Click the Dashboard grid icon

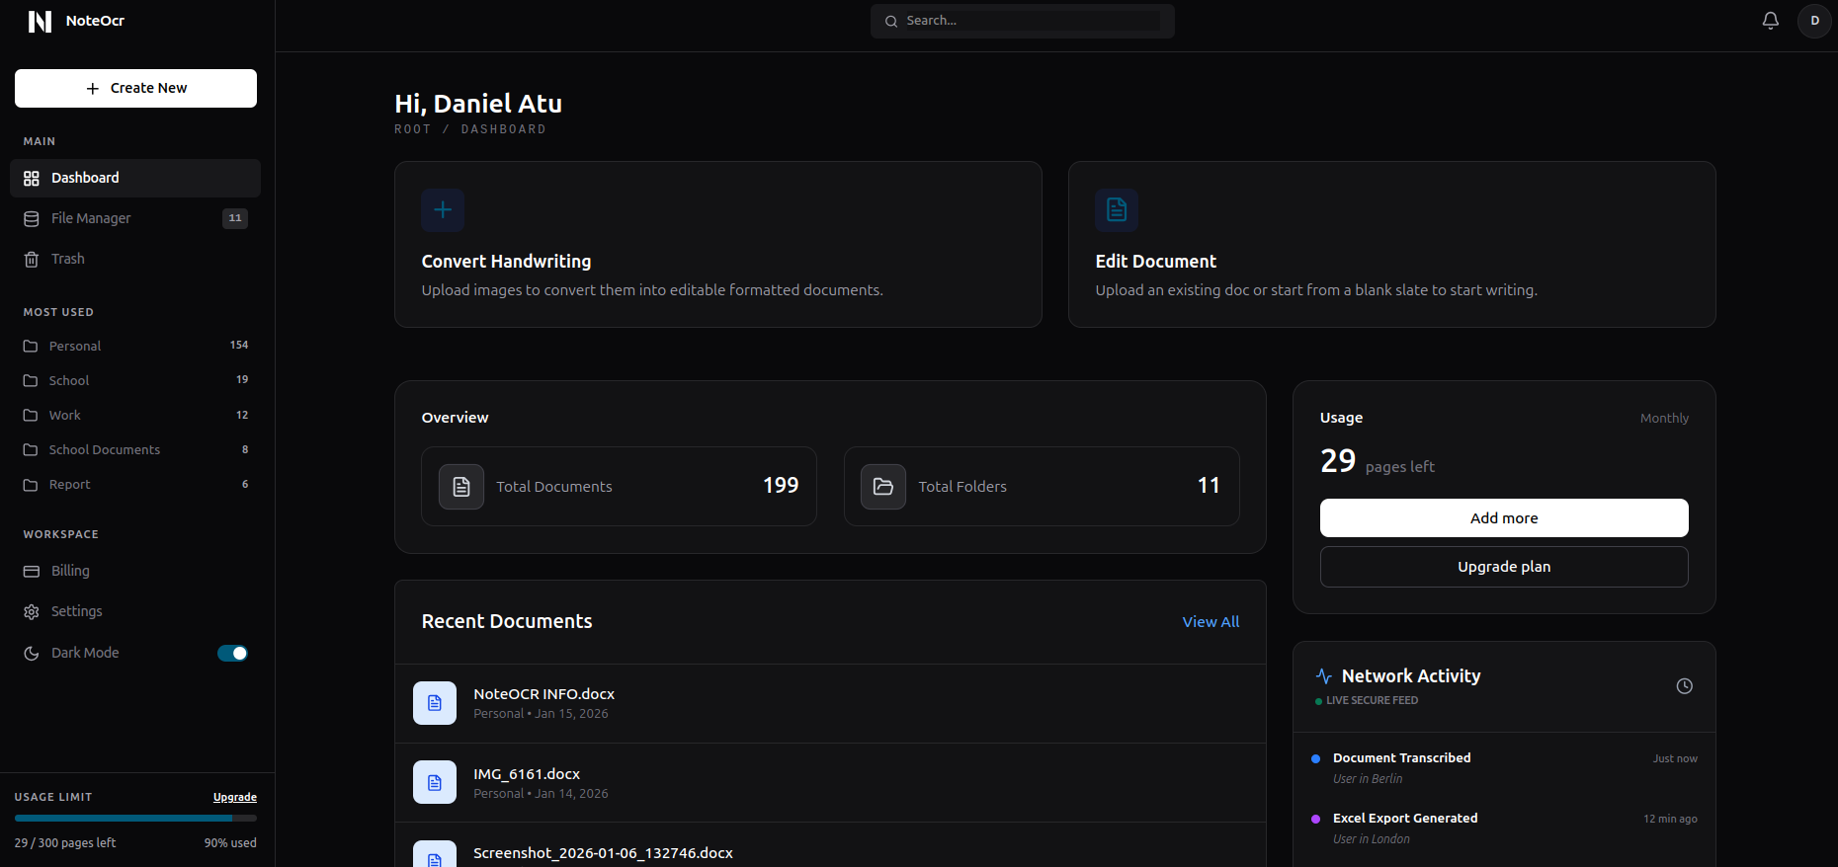coord(32,179)
